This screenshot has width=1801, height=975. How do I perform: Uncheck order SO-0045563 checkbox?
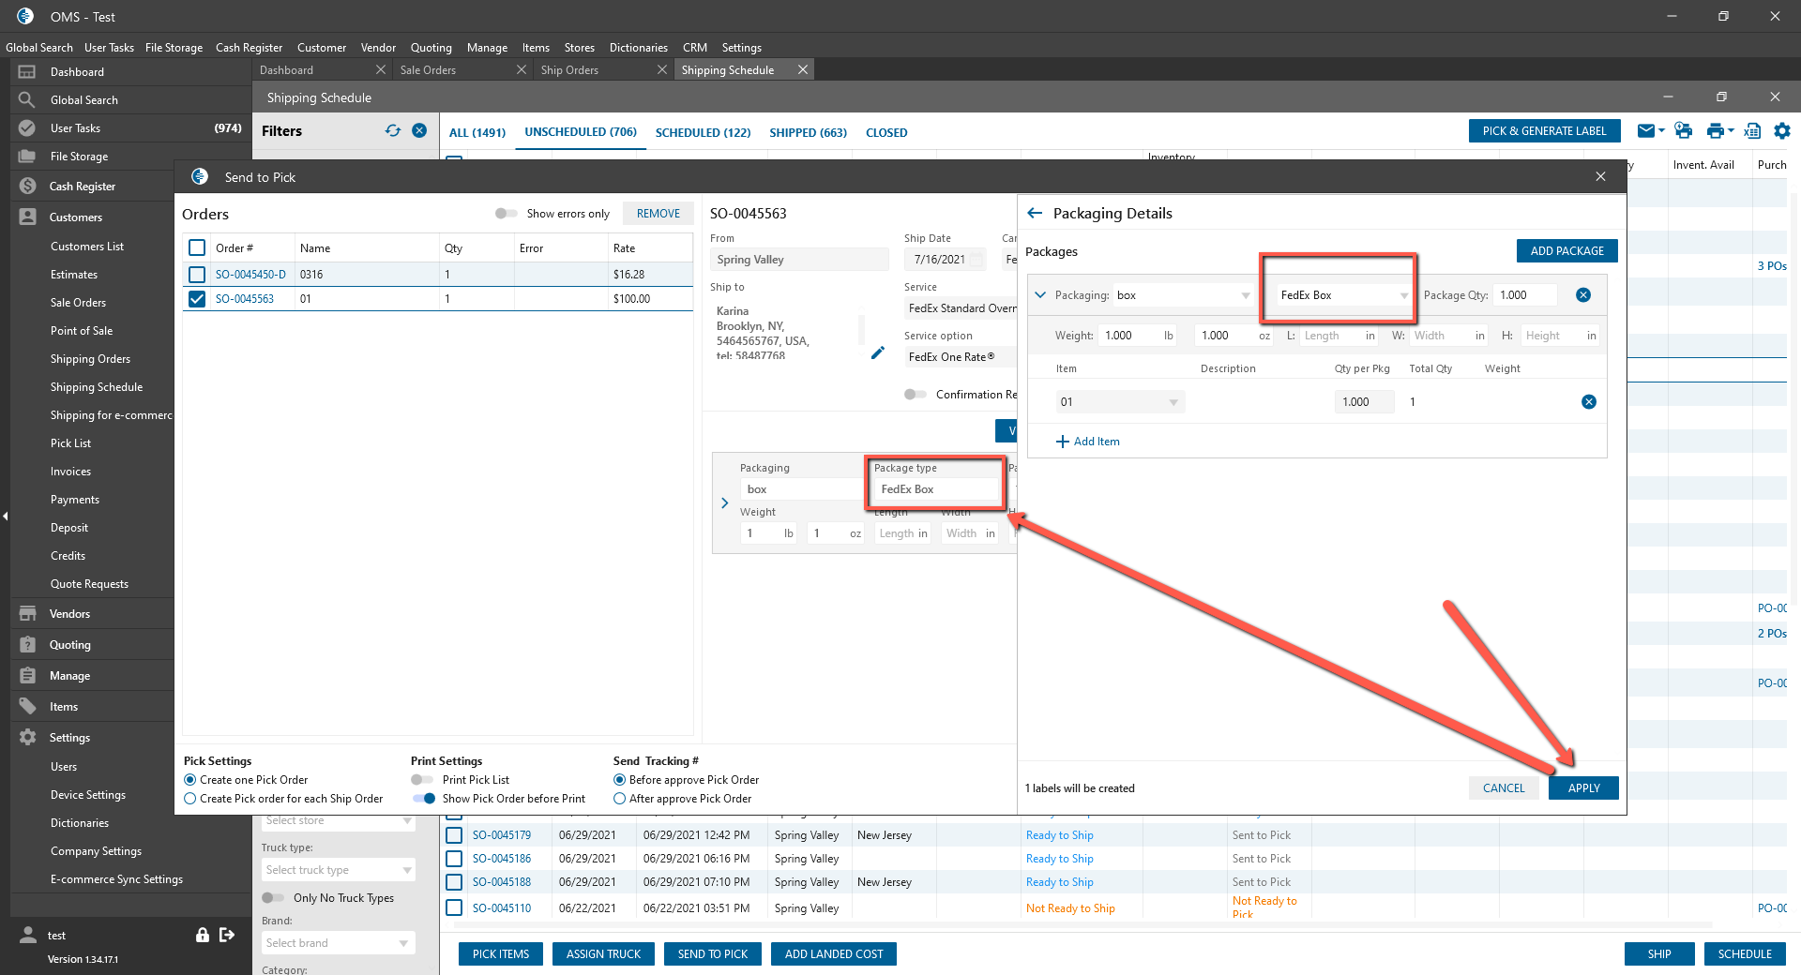197,299
